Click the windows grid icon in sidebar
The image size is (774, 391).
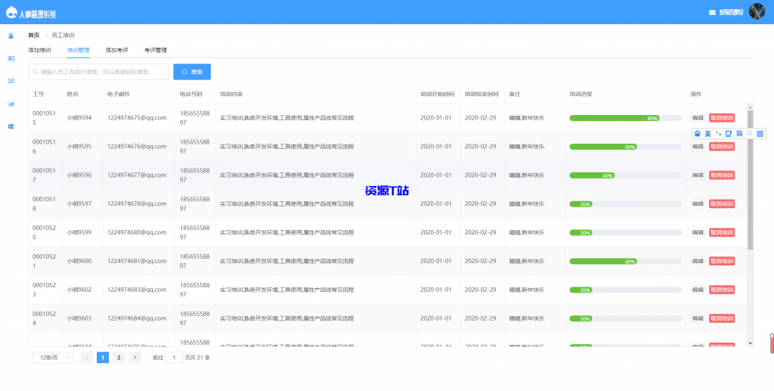(11, 126)
